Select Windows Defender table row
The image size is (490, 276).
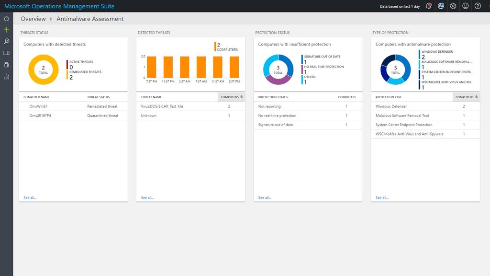pyautogui.click(x=425, y=106)
